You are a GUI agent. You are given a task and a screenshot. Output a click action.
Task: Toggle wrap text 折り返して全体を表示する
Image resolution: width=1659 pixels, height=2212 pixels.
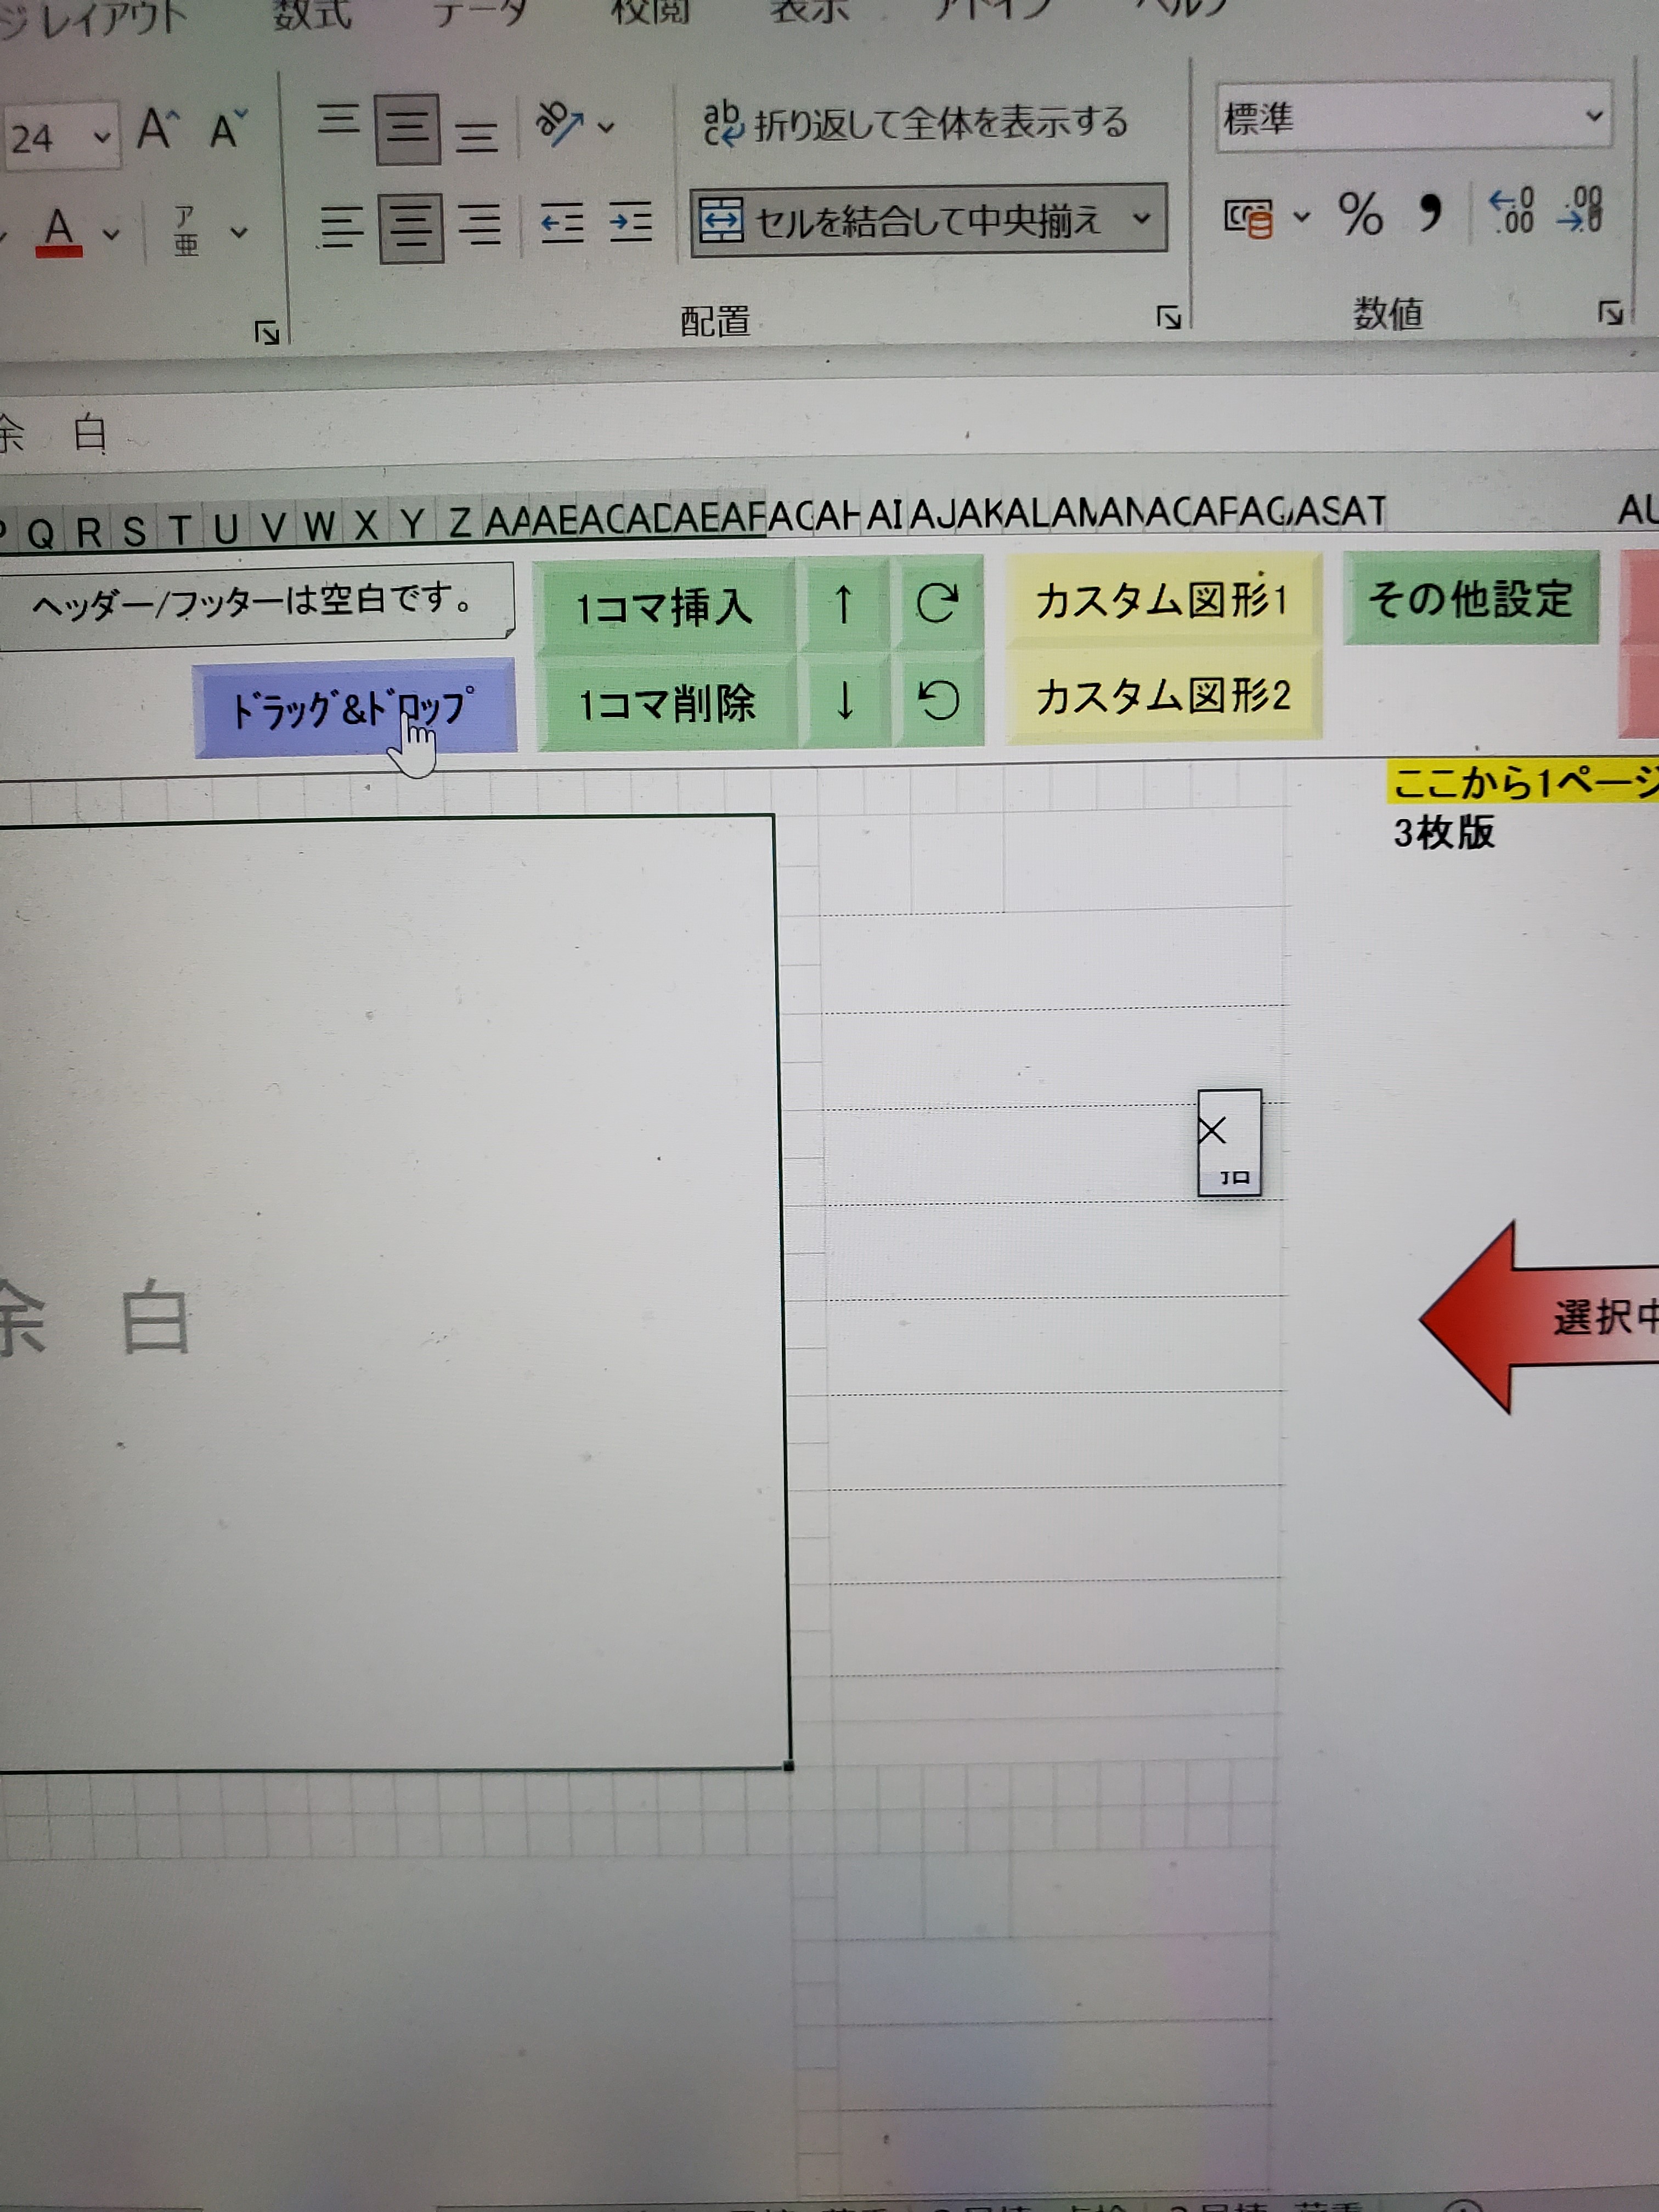pos(916,124)
